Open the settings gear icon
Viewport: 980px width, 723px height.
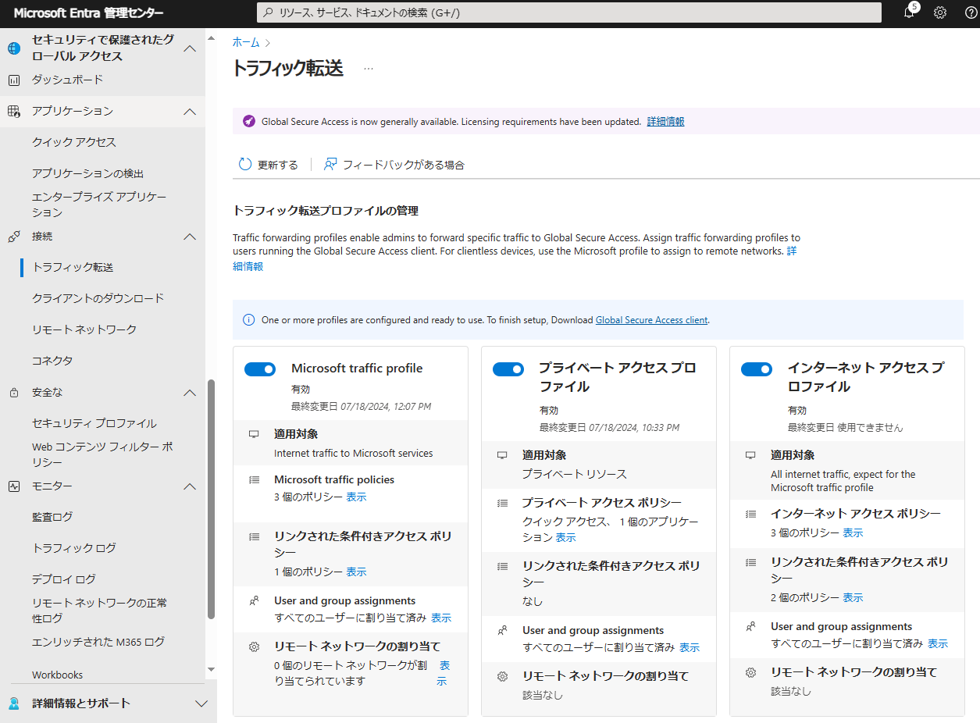pos(940,12)
